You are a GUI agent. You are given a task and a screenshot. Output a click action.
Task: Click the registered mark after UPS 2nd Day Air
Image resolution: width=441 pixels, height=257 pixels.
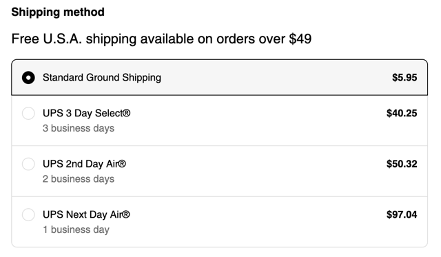[122, 164]
